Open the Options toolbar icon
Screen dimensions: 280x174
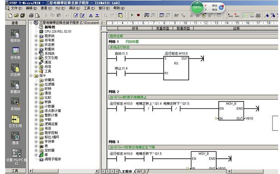[x=120, y=16]
